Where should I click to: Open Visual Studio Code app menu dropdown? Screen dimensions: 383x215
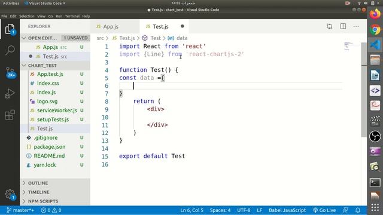tap(45, 3)
